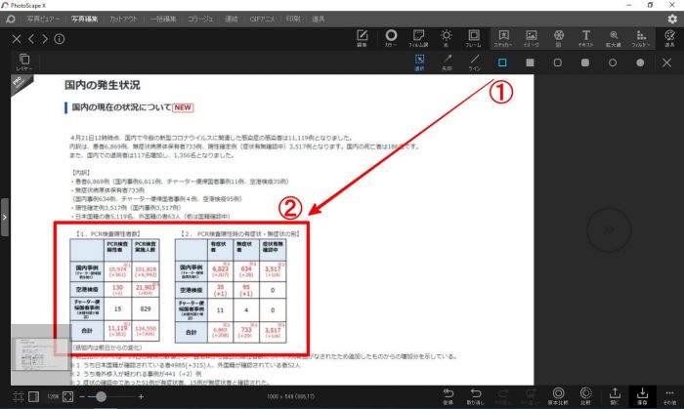Click the 比較 compare button
The image size is (684, 409).
(585, 396)
